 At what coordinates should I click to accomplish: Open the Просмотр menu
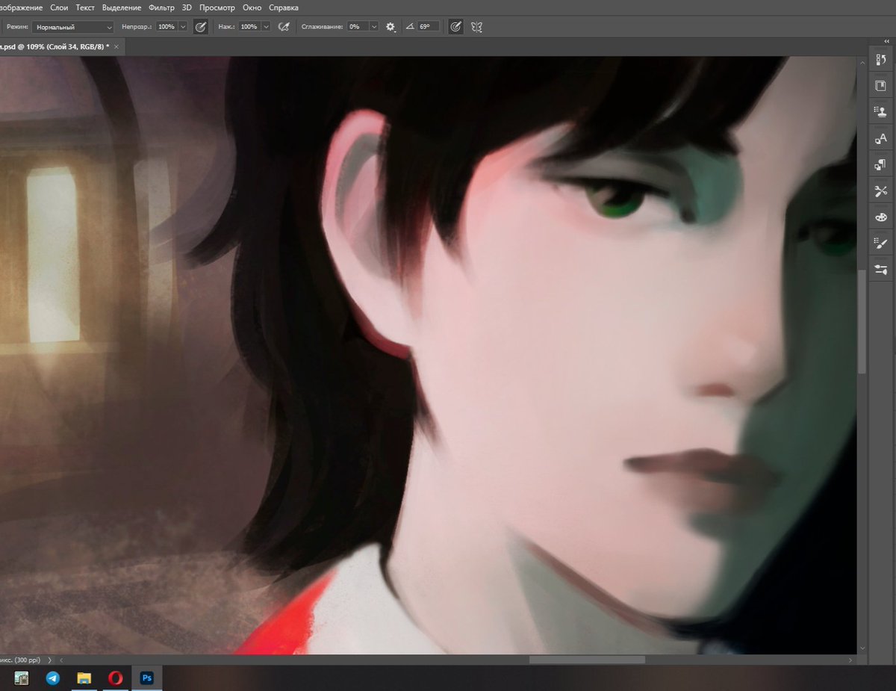click(x=217, y=7)
